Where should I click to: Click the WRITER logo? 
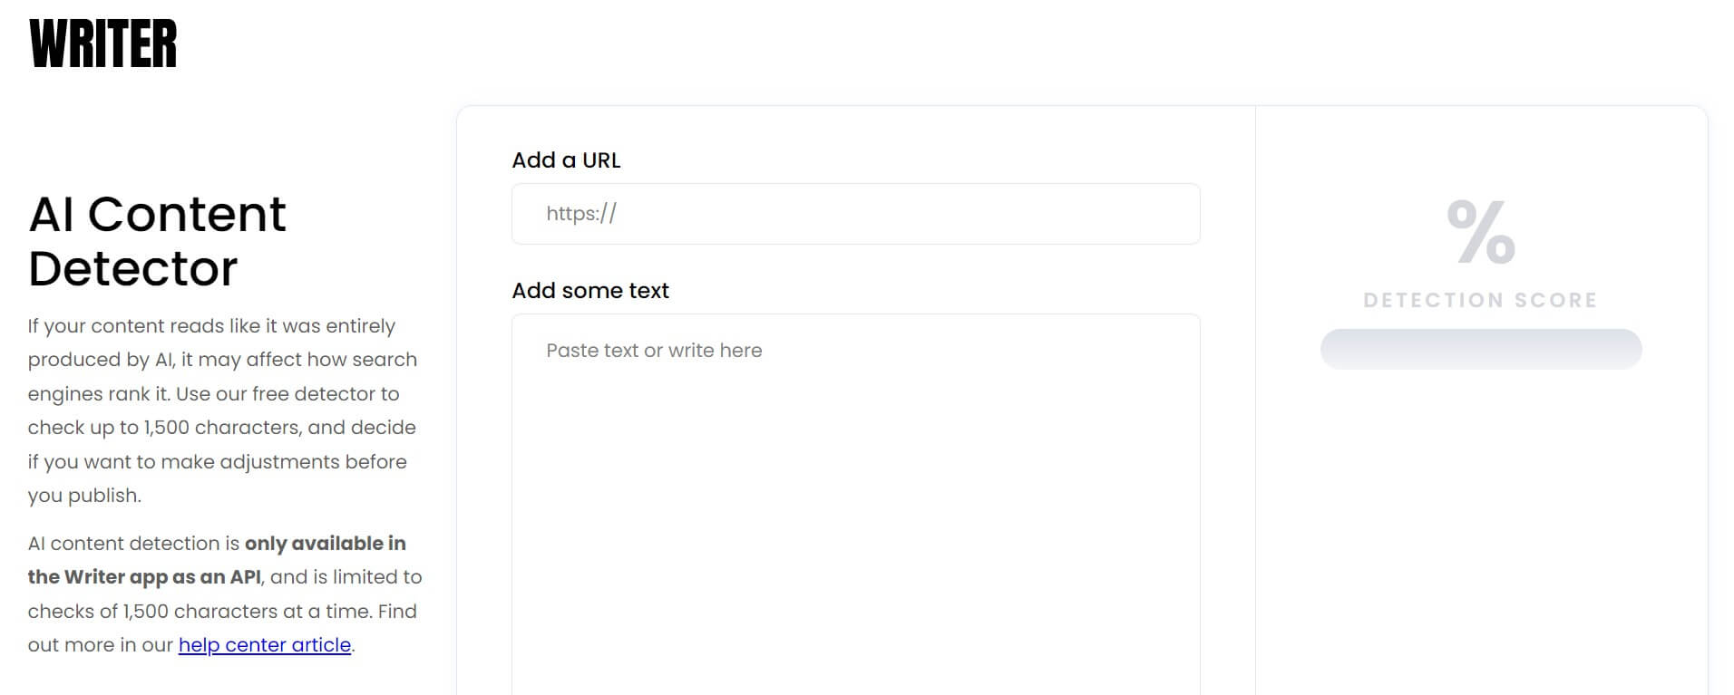coord(103,43)
